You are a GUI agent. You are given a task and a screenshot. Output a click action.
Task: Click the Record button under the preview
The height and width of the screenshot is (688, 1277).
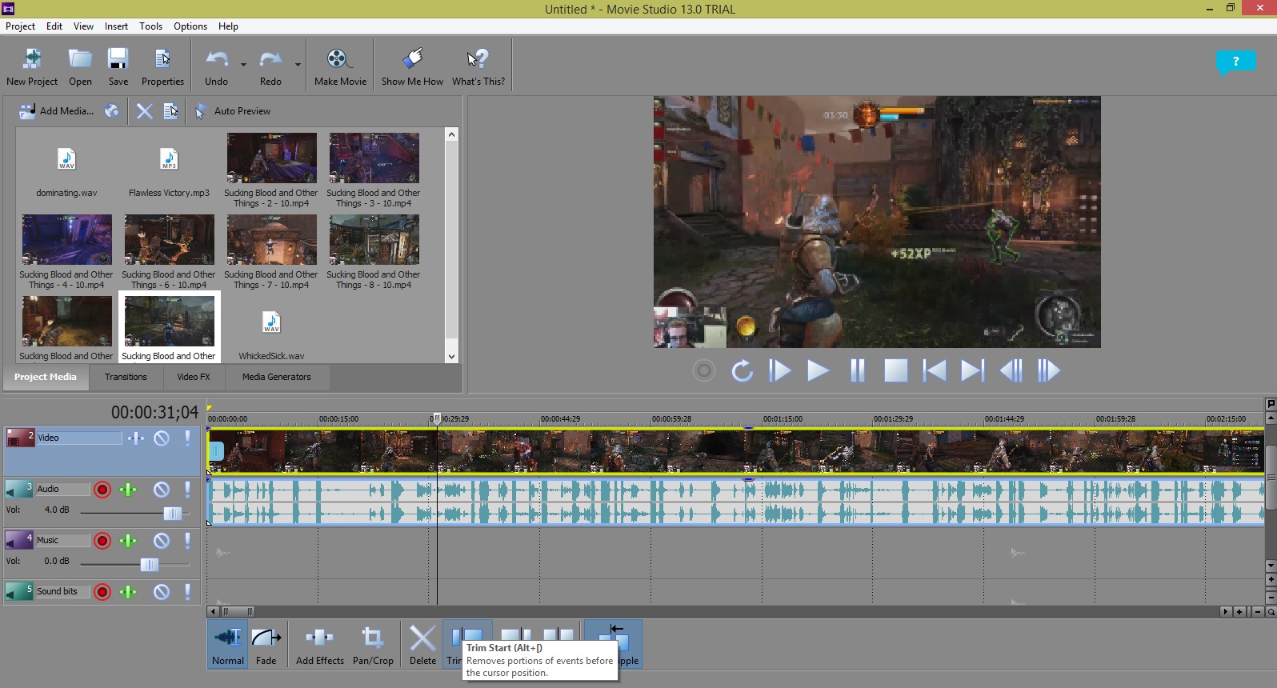(704, 371)
